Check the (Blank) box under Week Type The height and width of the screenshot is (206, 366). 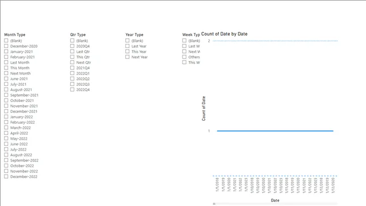click(184, 41)
